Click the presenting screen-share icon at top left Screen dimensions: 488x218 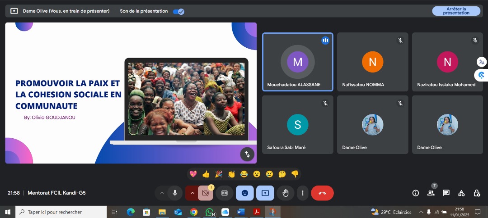click(14, 11)
